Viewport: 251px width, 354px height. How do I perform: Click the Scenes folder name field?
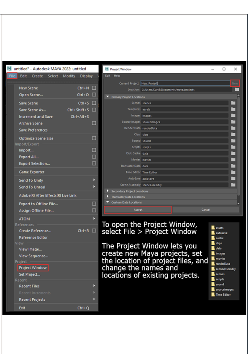click(x=185, y=103)
